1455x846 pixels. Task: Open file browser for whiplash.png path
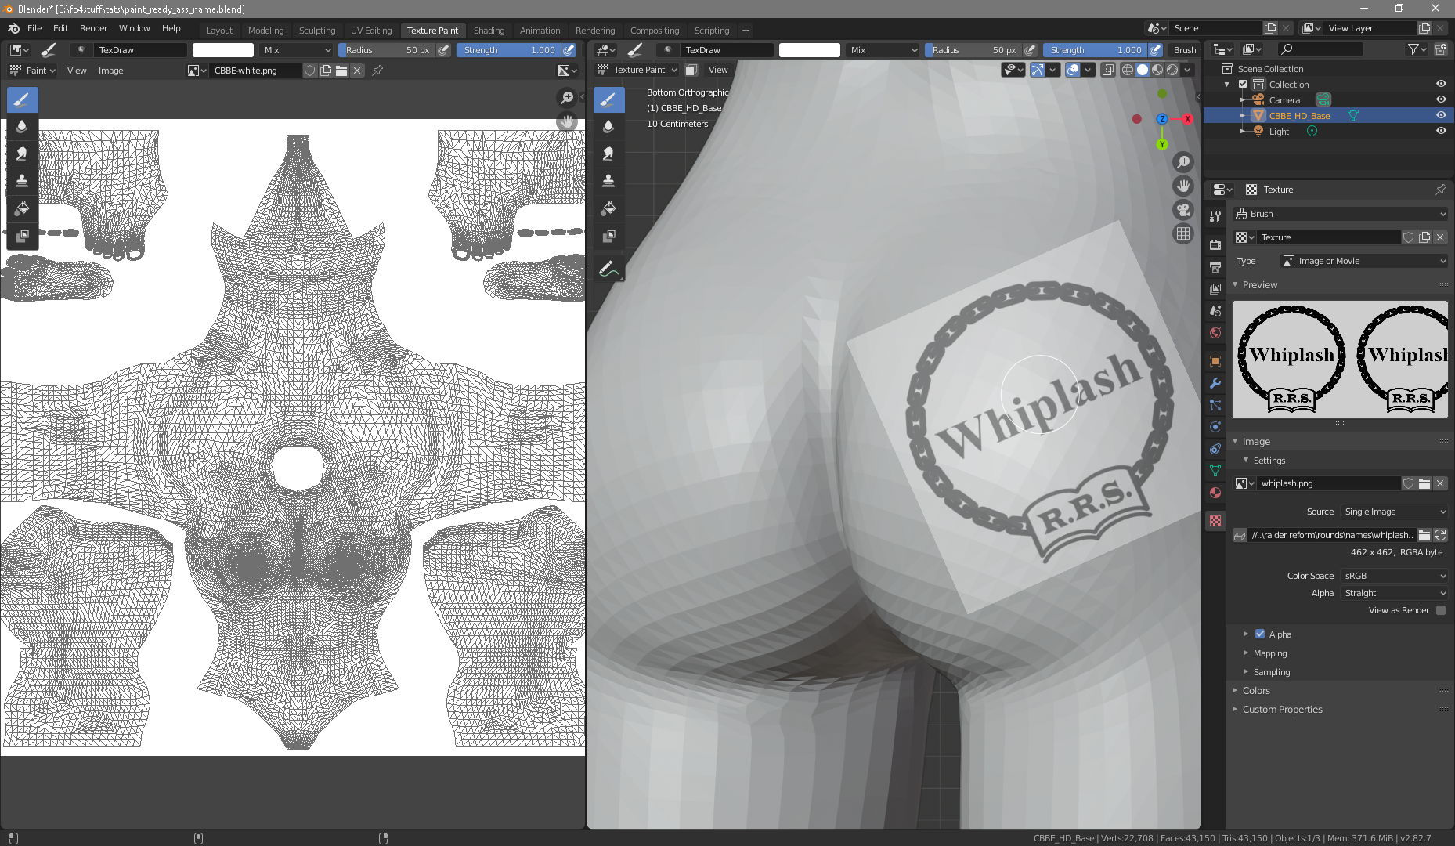pyautogui.click(x=1424, y=535)
